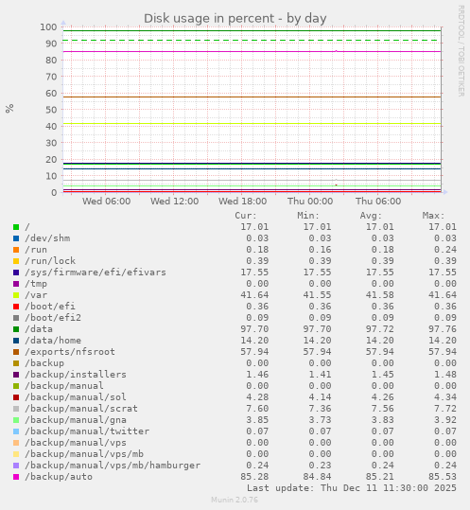The image size is (470, 510).
Task: Select the orange /run legend swatch
Action: [16, 250]
